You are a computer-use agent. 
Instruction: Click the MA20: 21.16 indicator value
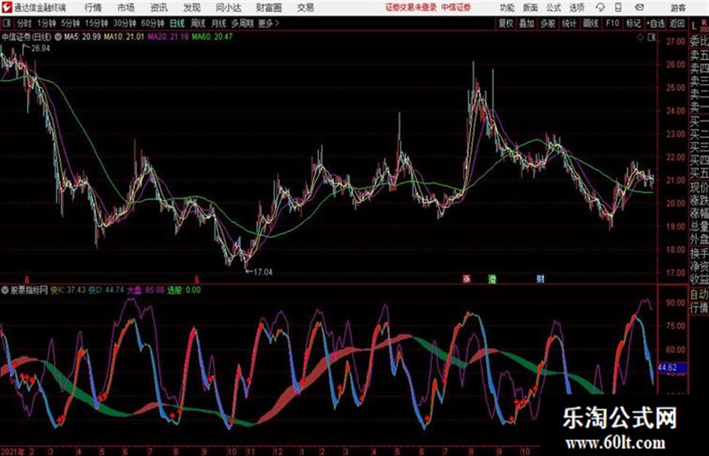tap(168, 37)
